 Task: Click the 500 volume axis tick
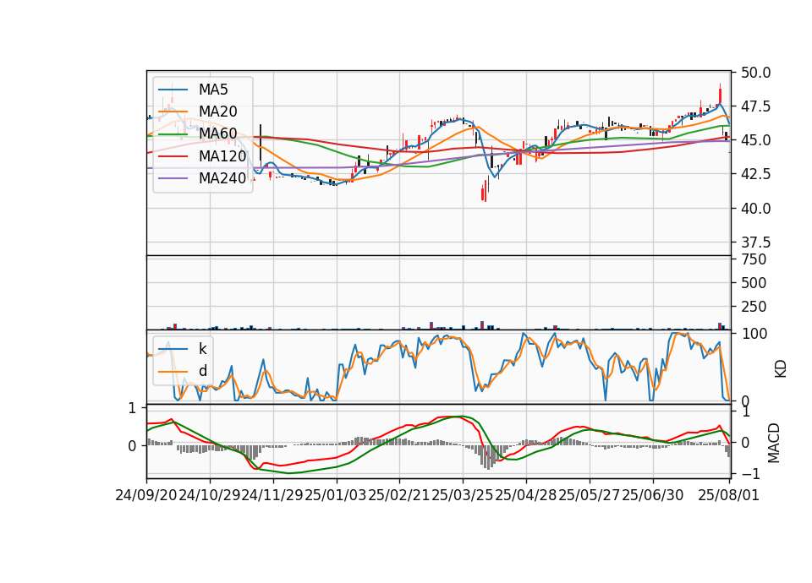[754, 283]
